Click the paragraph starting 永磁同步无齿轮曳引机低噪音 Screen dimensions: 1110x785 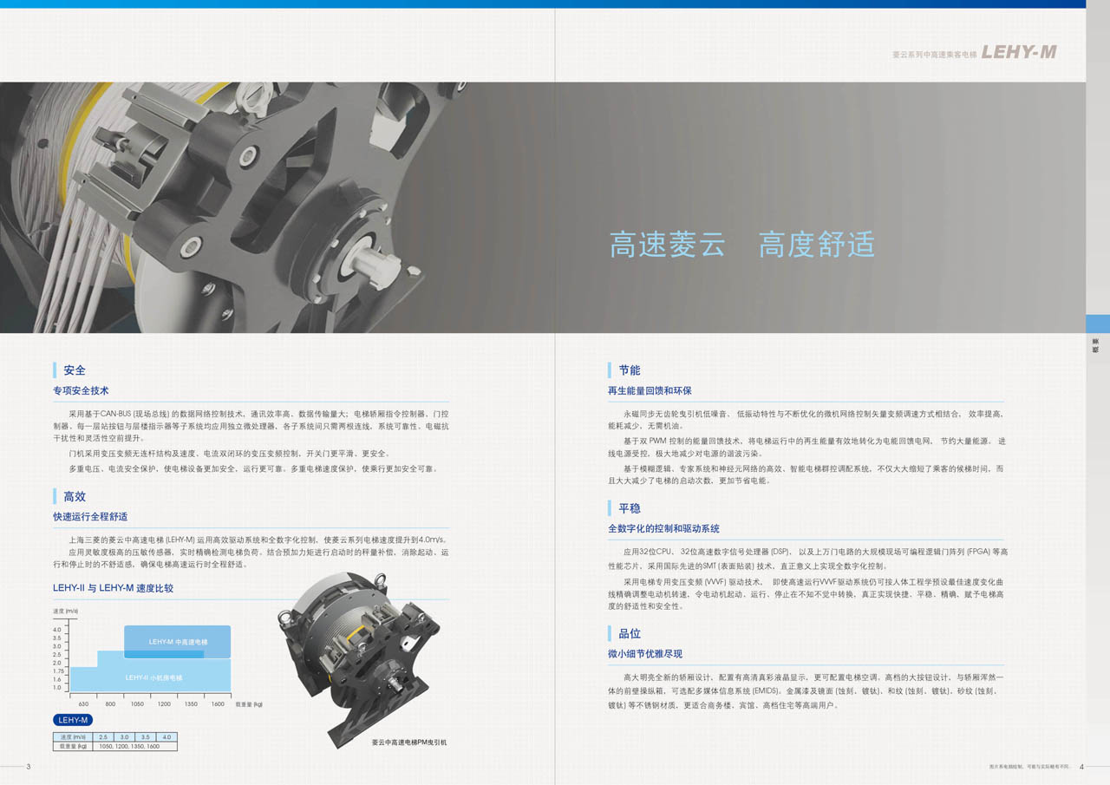[806, 420]
